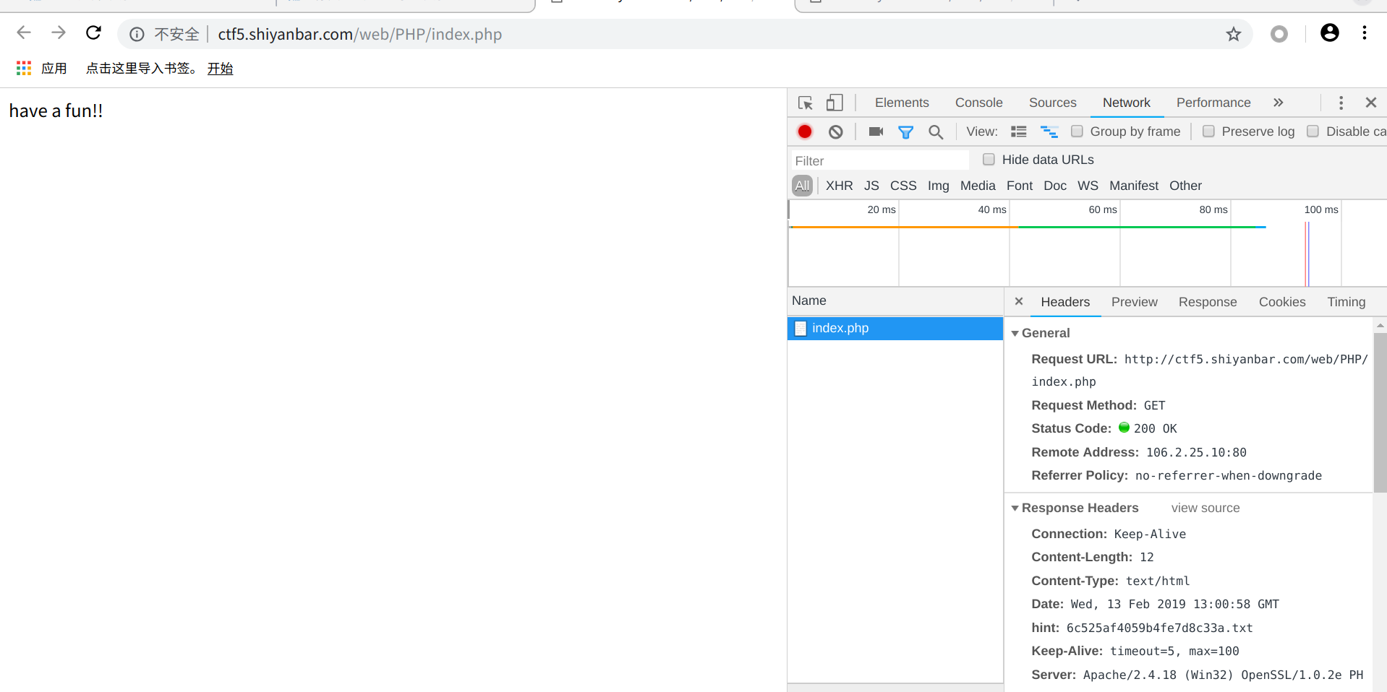Viewport: 1387px width, 692px height.
Task: Click the Filter text input field
Action: click(x=879, y=160)
